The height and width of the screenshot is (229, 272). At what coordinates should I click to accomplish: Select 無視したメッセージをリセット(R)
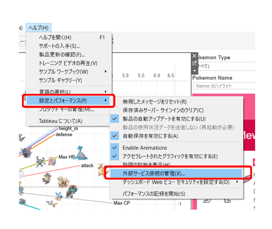point(176,101)
